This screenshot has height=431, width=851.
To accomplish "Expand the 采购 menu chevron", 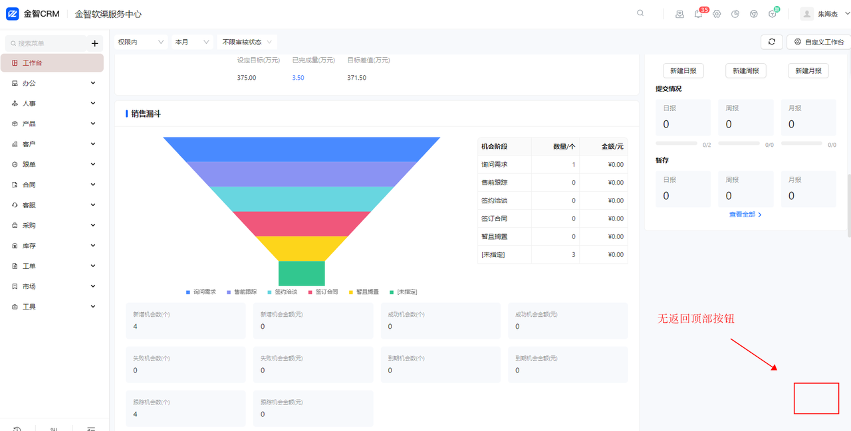I will pyautogui.click(x=93, y=225).
